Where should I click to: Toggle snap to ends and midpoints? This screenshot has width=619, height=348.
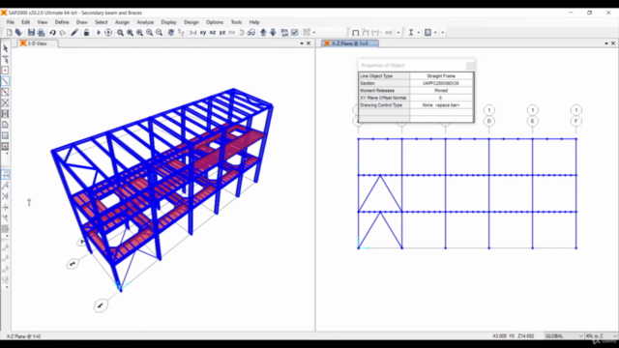(5, 186)
